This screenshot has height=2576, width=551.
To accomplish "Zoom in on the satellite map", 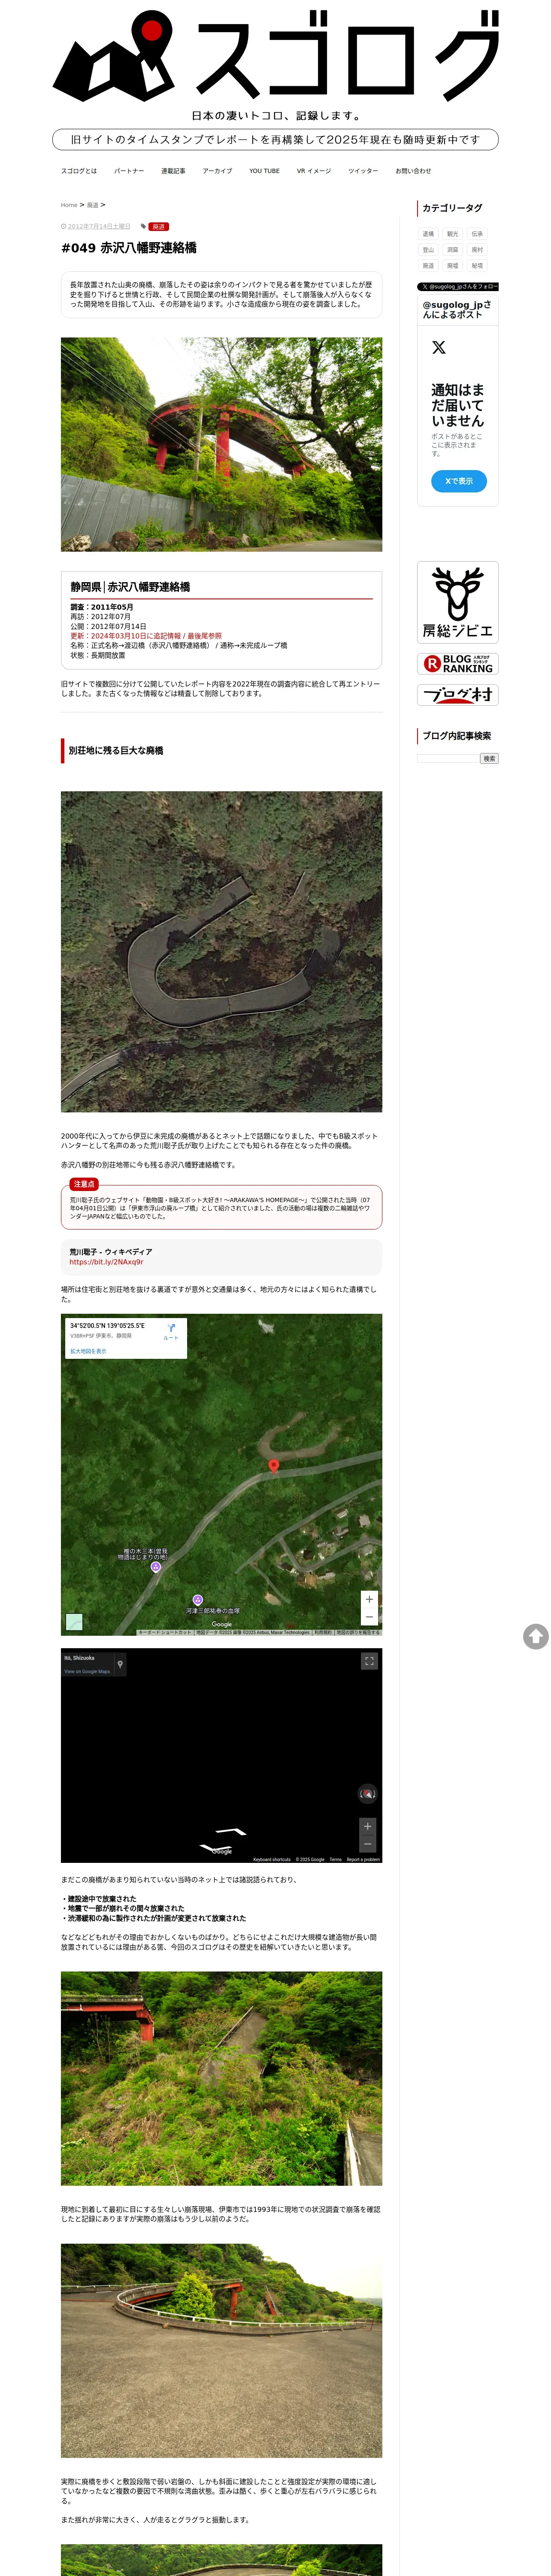I will (x=369, y=1599).
